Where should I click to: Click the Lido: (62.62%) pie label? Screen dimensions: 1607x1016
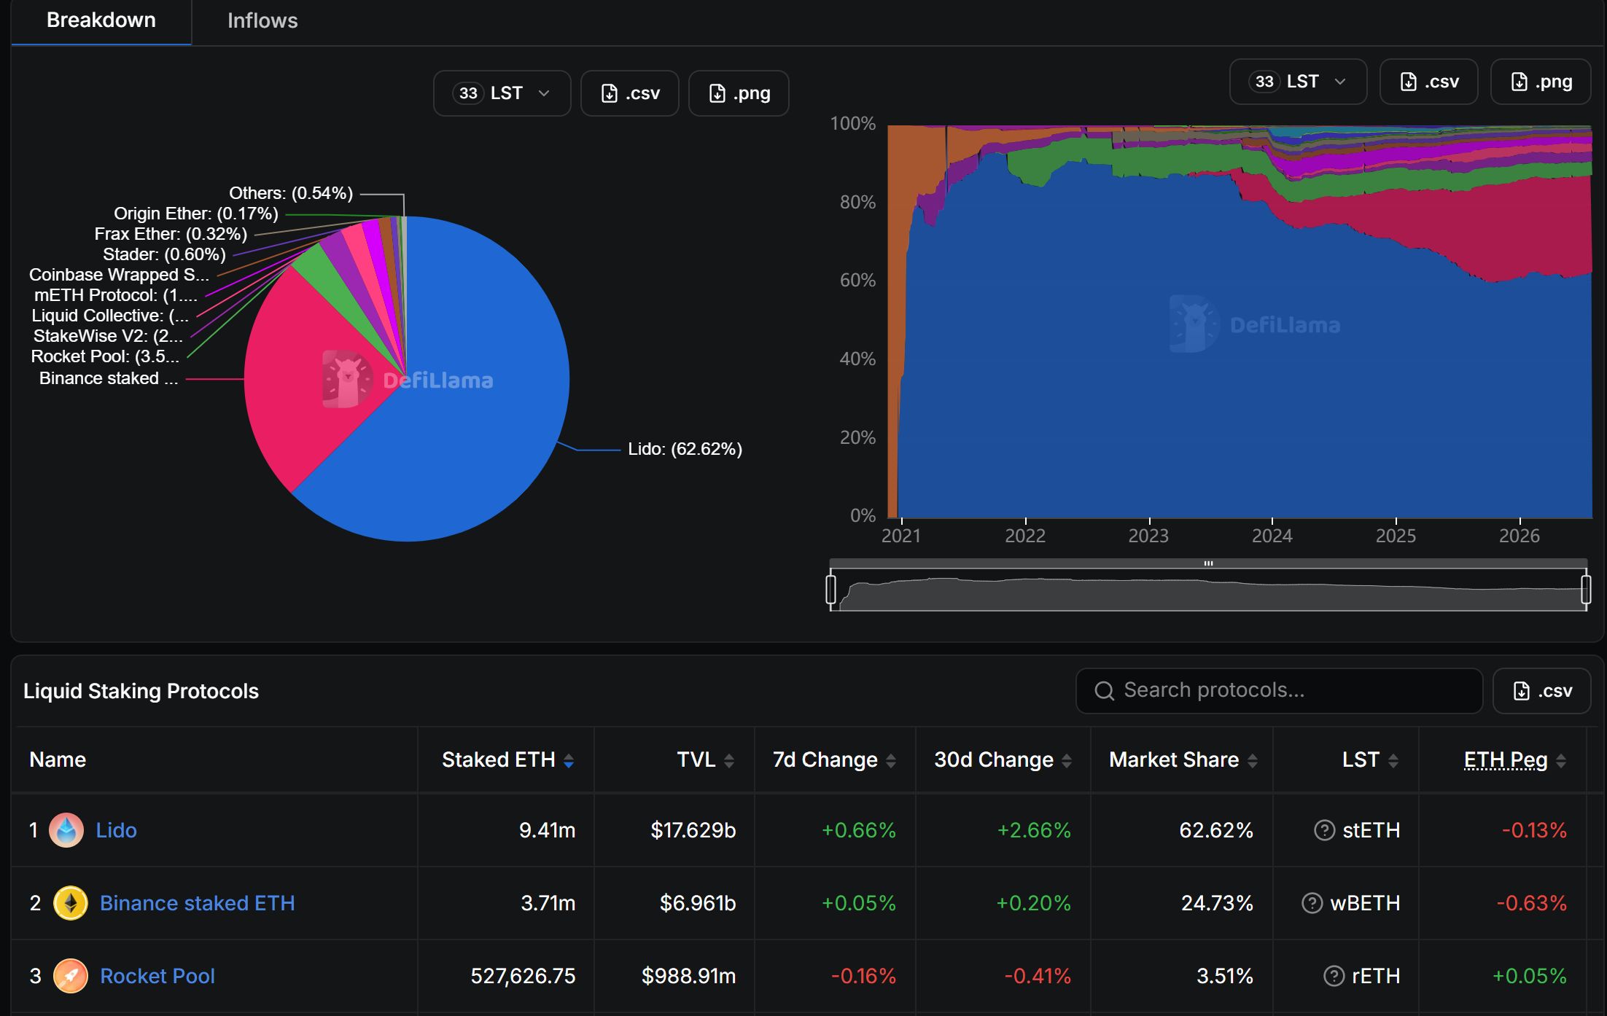[x=685, y=449]
